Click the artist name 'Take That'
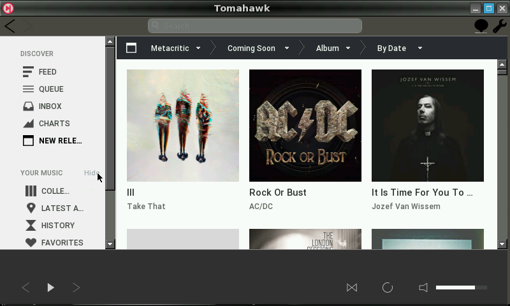Screen dimensions: 510x306 [146, 206]
